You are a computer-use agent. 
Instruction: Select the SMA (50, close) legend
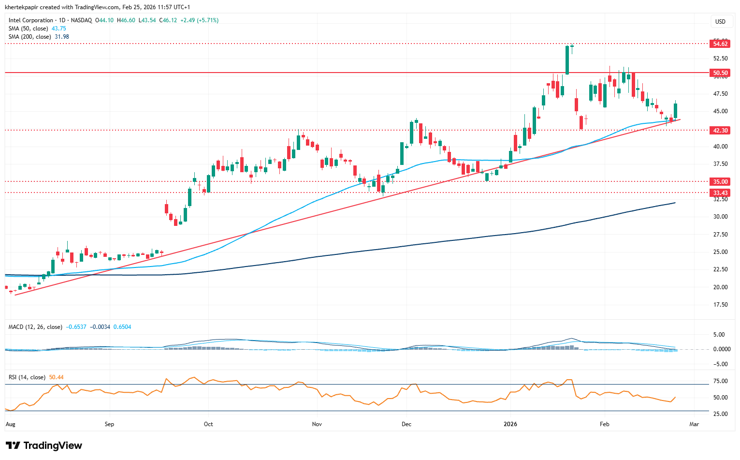click(29, 29)
